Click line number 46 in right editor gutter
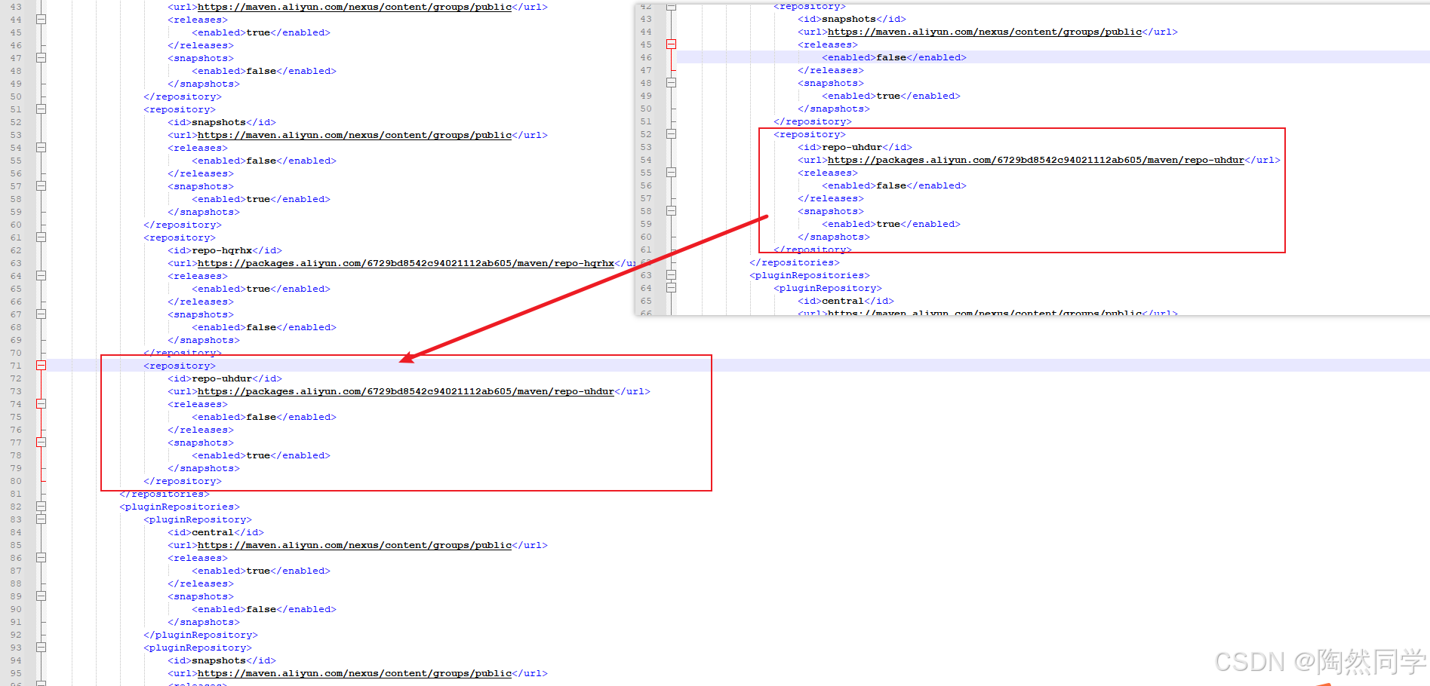The height and width of the screenshot is (686, 1430). (x=646, y=57)
